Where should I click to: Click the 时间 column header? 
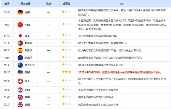click(7, 4)
